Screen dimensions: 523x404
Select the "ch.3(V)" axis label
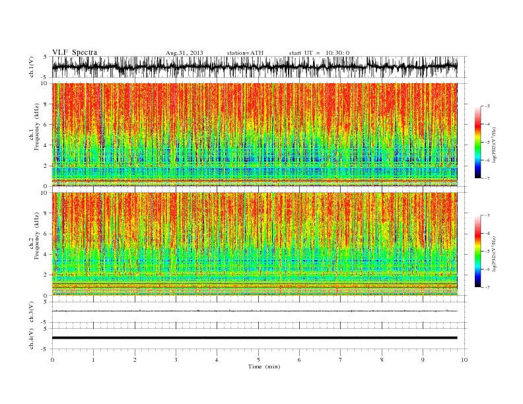(32, 312)
